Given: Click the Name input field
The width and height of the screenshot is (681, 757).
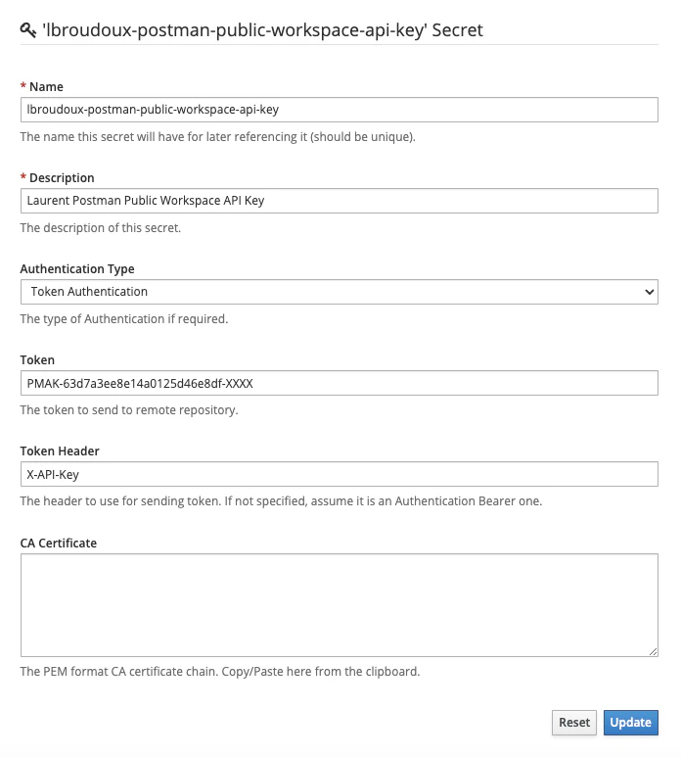Looking at the screenshot, I should [x=339, y=110].
